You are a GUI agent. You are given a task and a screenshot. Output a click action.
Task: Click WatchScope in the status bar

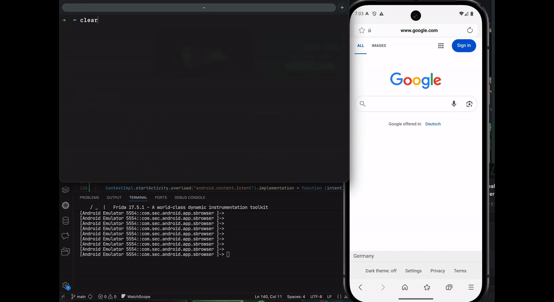click(136, 297)
